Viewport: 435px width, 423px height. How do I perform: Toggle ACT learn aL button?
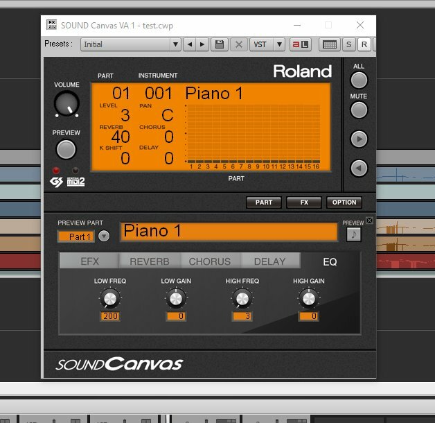(x=301, y=44)
